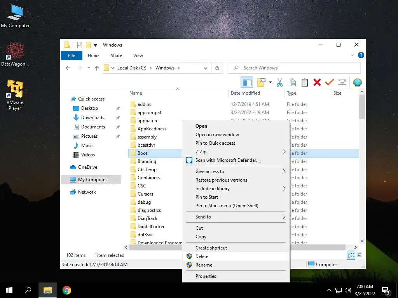Click the horizontal scrollbar right arrow
The width and height of the screenshot is (398, 298).
[355, 247]
